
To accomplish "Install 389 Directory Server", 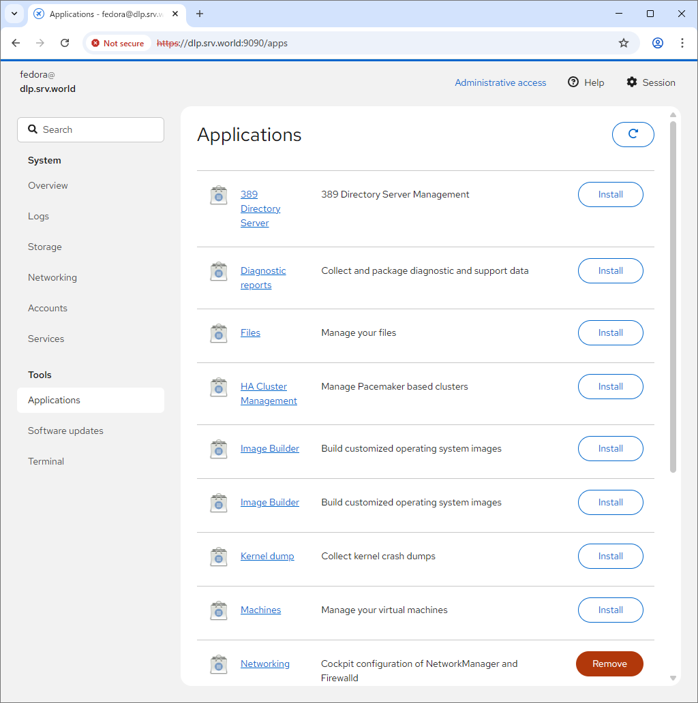I will point(610,195).
